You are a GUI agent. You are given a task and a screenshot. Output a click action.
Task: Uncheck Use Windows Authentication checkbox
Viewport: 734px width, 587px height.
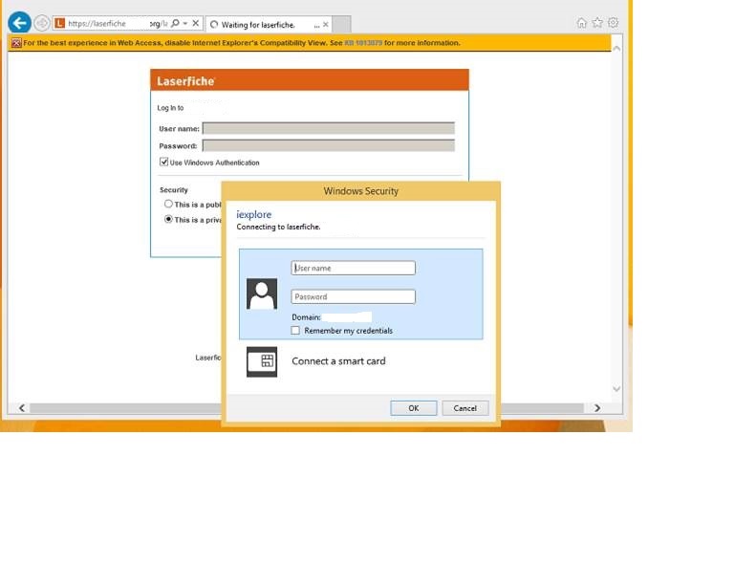(x=163, y=162)
